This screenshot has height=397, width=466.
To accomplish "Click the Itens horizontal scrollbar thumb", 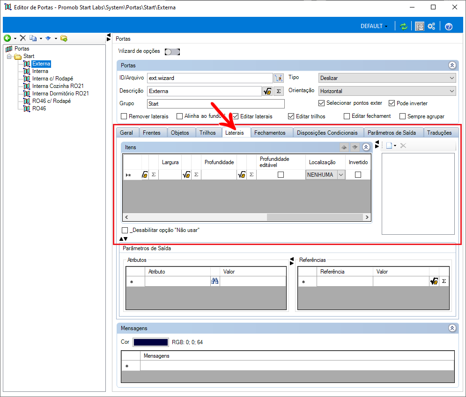I will [x=315, y=217].
